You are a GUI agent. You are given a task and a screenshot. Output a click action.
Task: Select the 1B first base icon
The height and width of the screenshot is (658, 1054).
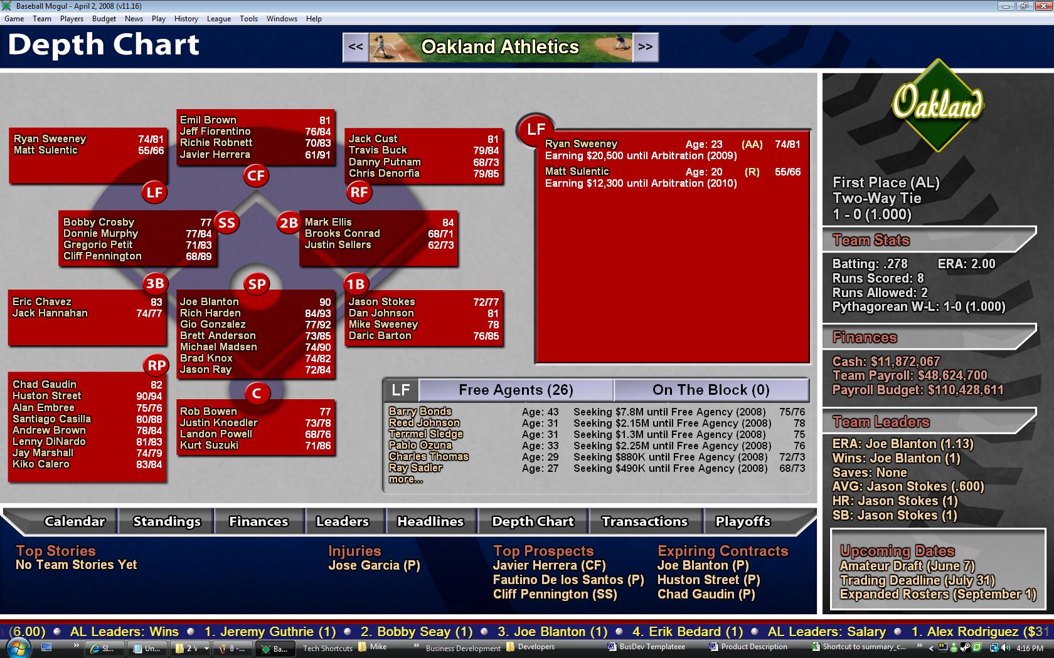[x=358, y=283]
